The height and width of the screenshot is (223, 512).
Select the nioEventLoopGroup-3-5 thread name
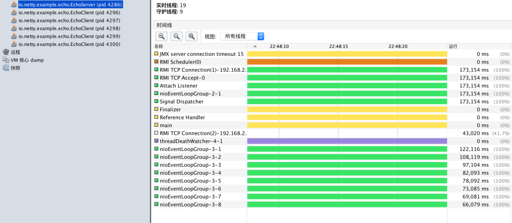pyautogui.click(x=190, y=180)
